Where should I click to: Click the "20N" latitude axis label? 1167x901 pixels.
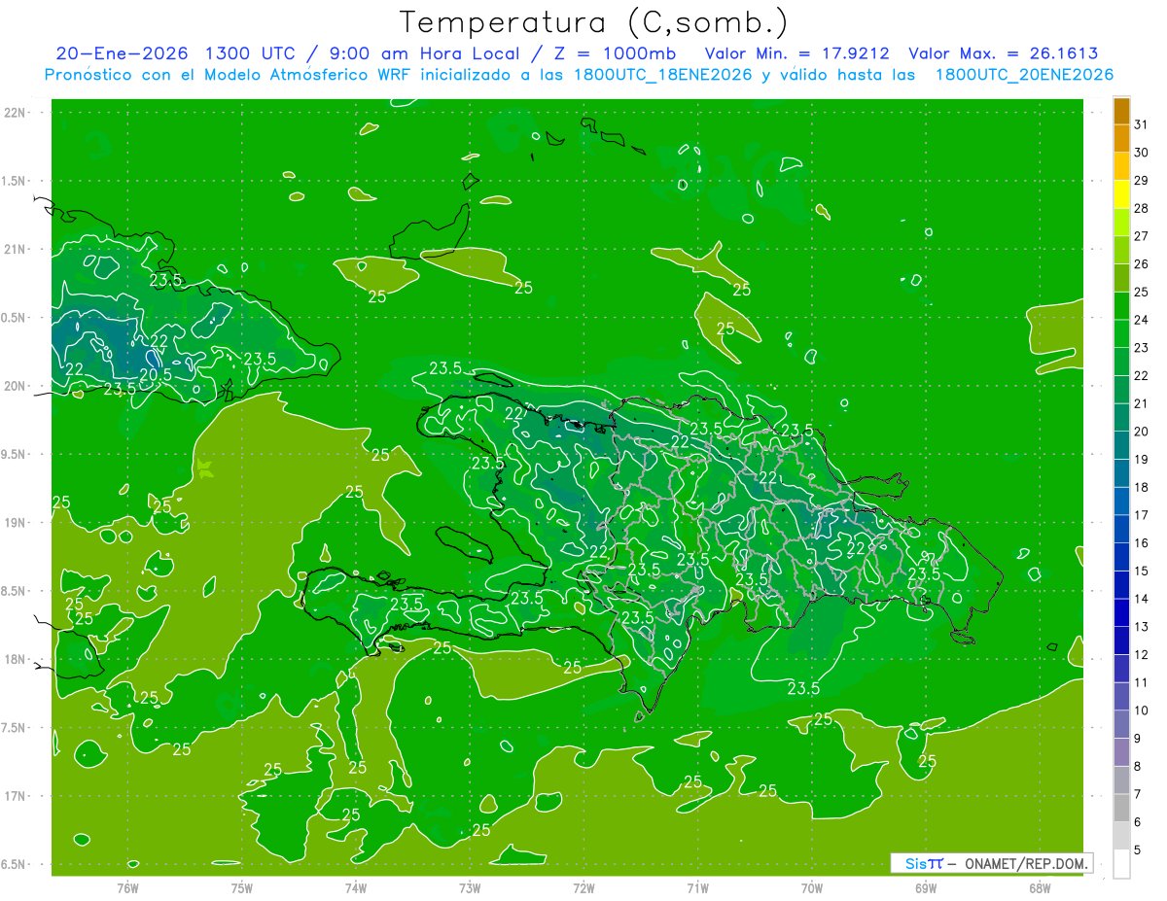16,386
